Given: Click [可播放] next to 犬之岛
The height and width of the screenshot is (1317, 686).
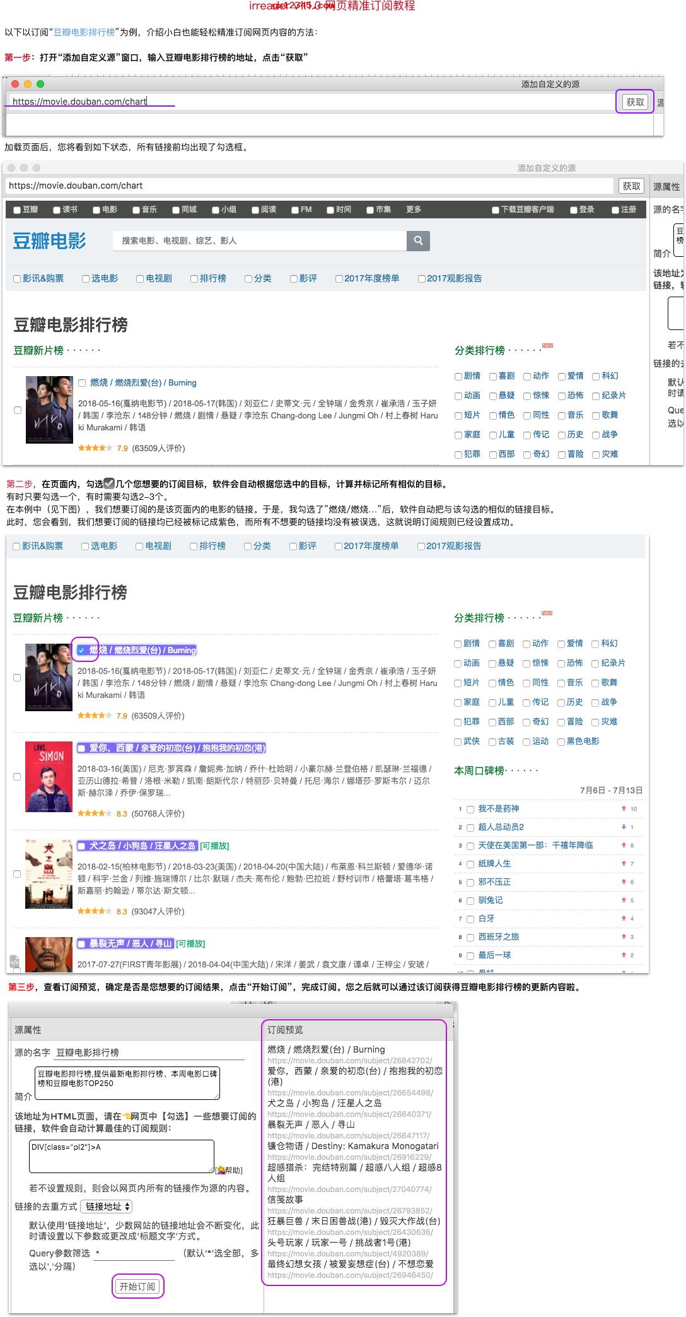Looking at the screenshot, I should click(x=214, y=846).
